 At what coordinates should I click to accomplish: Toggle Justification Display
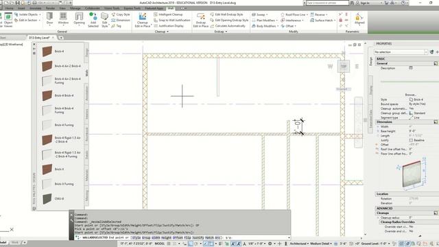coord(169,26)
